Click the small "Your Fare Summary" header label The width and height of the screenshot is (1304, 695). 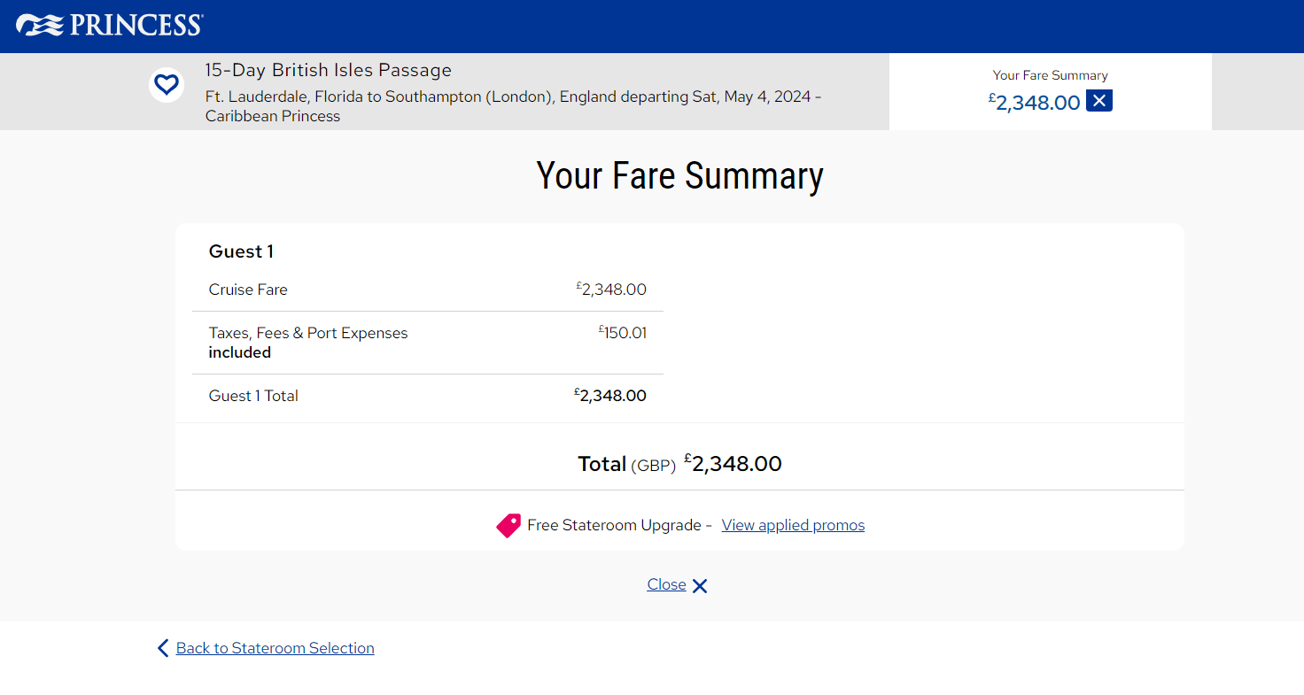point(1050,75)
